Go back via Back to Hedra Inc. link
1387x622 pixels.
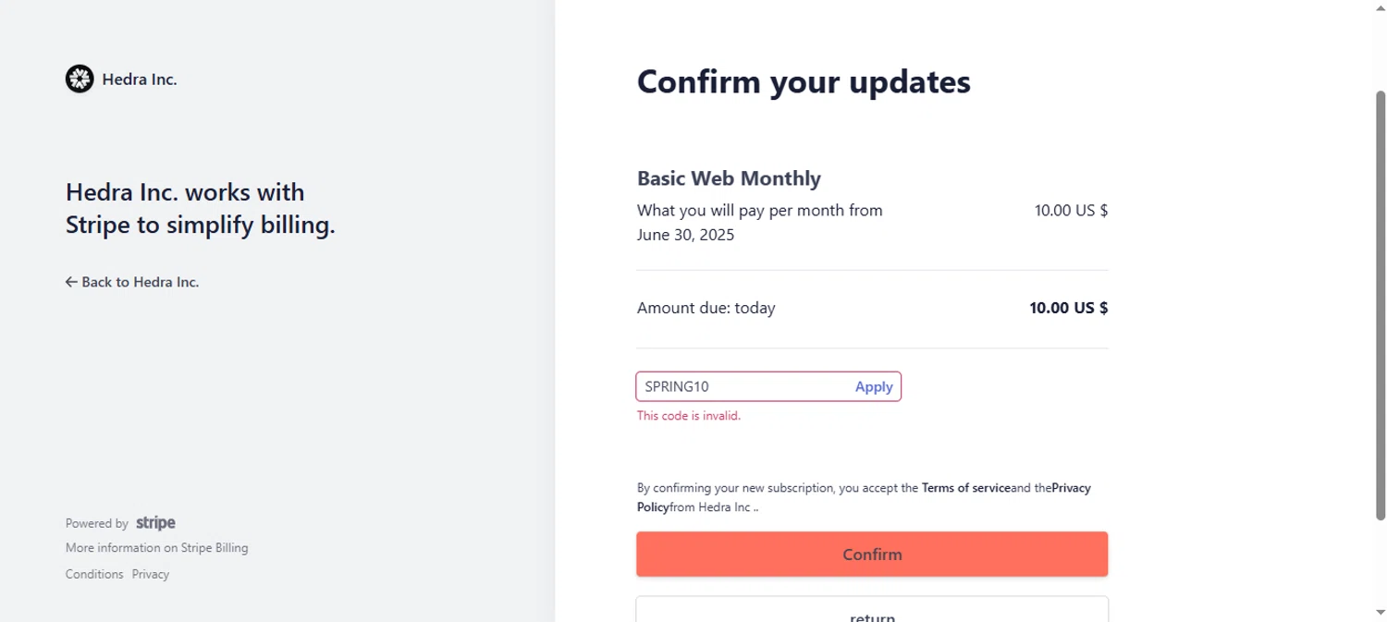pos(132,282)
